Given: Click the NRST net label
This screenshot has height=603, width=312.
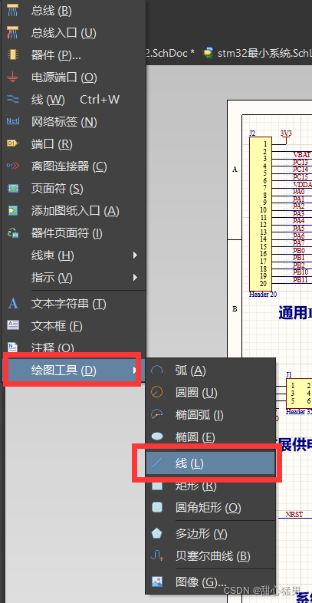Looking at the screenshot, I should pos(294,514).
